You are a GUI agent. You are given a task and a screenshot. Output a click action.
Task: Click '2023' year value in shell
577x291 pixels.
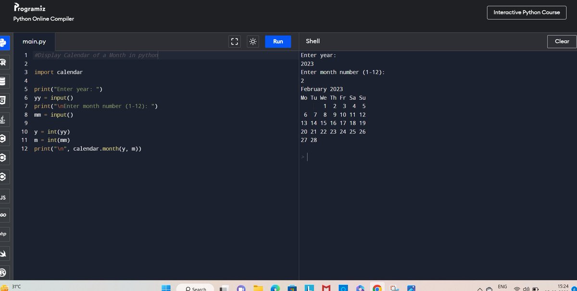coord(307,64)
